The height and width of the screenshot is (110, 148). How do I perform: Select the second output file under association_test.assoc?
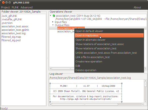point(66,31)
